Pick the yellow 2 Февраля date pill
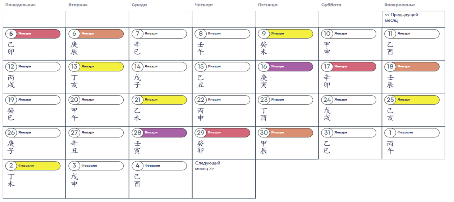Viewport: 454px width, 202px height. pyautogui.click(x=33, y=166)
